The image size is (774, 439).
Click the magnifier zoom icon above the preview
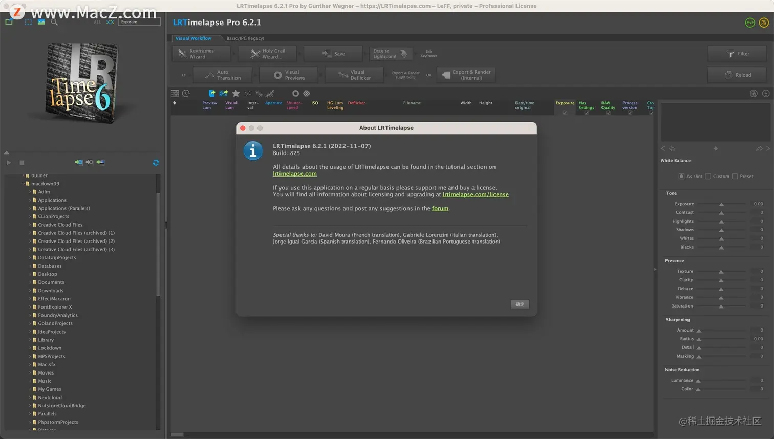coord(54,22)
